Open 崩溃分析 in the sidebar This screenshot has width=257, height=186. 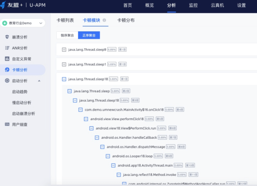(x=20, y=37)
